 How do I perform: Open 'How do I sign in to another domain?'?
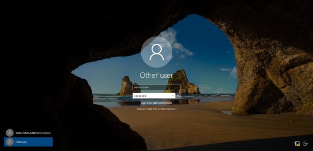tap(156, 109)
